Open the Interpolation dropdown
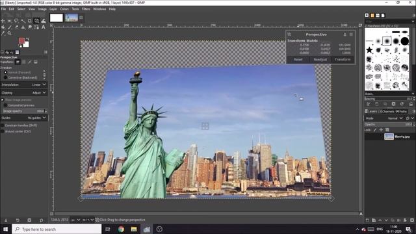416x234 pixels. click(x=24, y=84)
